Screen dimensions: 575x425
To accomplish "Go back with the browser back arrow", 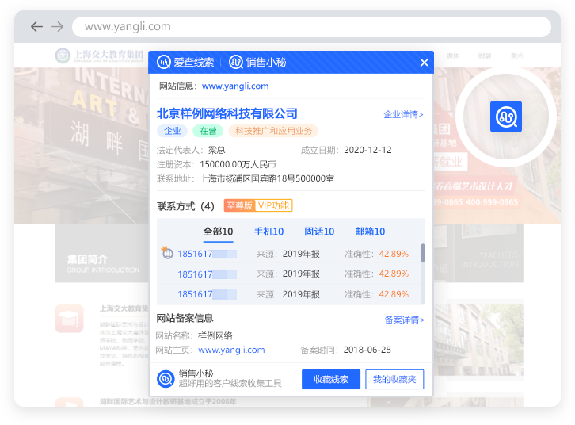I will pos(36,26).
